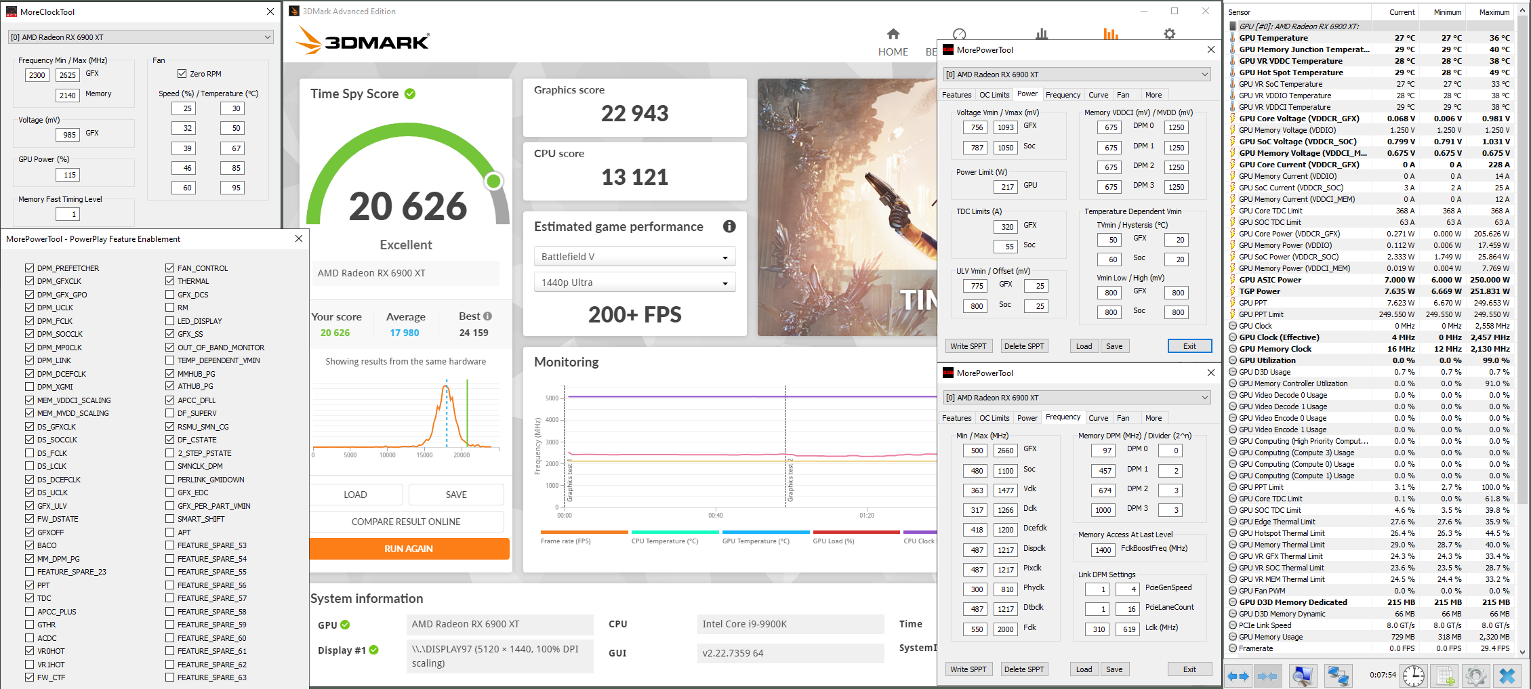1531x689 pixels.
Task: Open 3DMark Options via the gear icon
Action: (x=1170, y=34)
